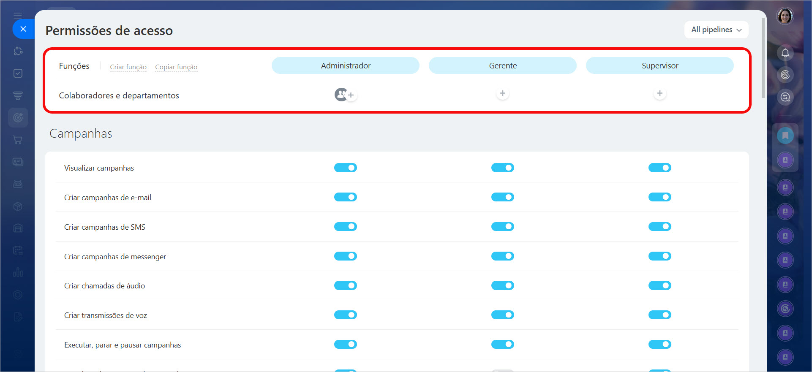Toggle Criar campanhas de SMS for Administrador
The height and width of the screenshot is (372, 812).
pyautogui.click(x=346, y=227)
